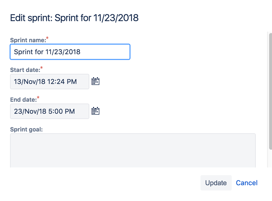Click the 'Sprint goal:' label
This screenshot has height=201, width=272.
[26, 129]
